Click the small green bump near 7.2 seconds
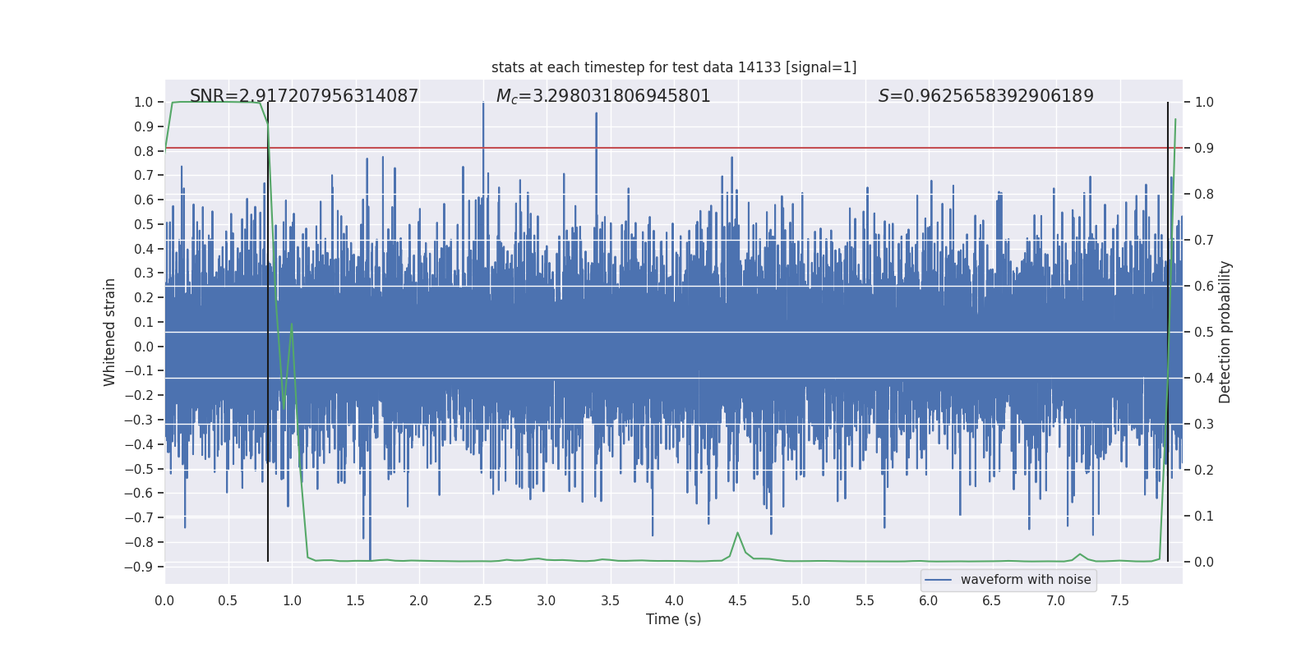Viewport: 1315px width, 657px height. [x=1080, y=554]
